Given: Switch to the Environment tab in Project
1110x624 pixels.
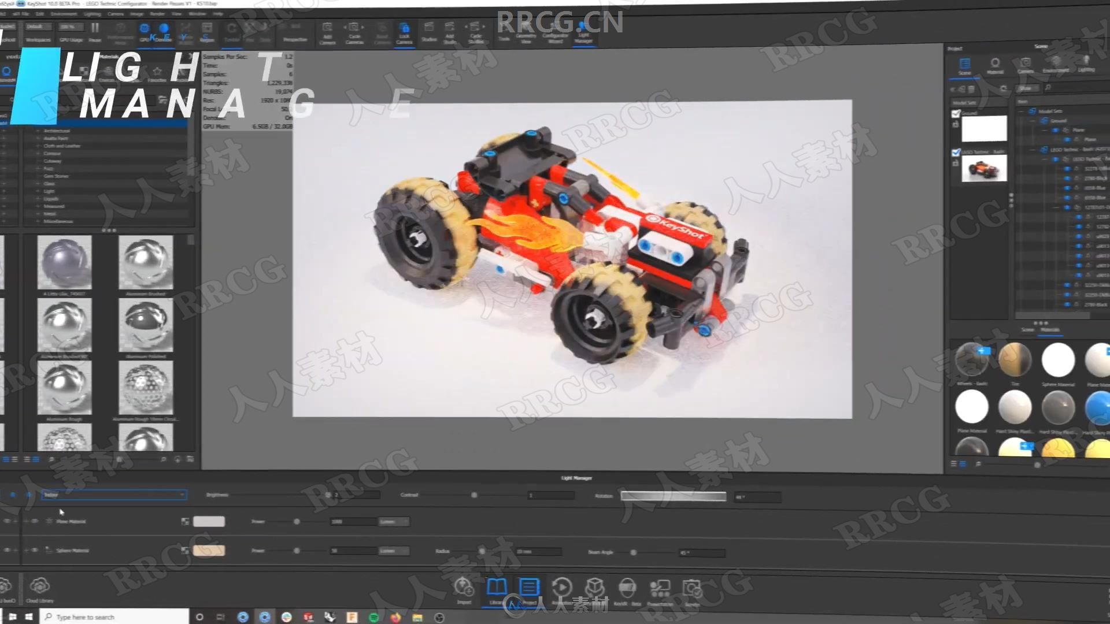Looking at the screenshot, I should (x=1056, y=64).
